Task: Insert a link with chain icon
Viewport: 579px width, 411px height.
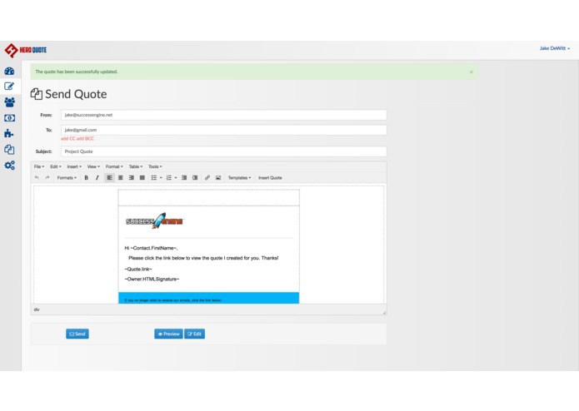Action: click(207, 178)
